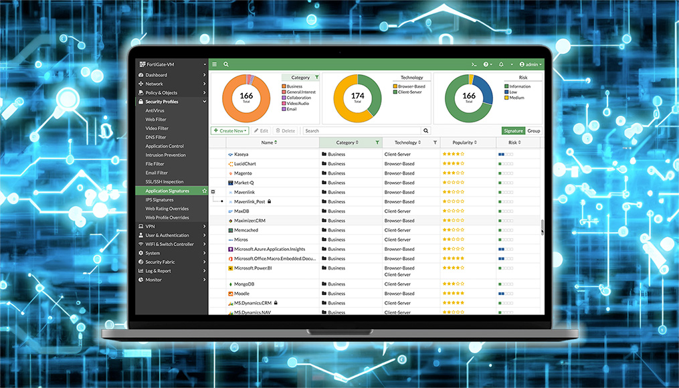The width and height of the screenshot is (679, 388).
Task: Click the Delete button
Action: pyautogui.click(x=286, y=130)
